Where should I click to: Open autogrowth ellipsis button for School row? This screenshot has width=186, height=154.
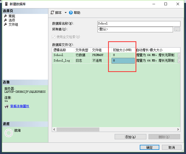[179, 55]
